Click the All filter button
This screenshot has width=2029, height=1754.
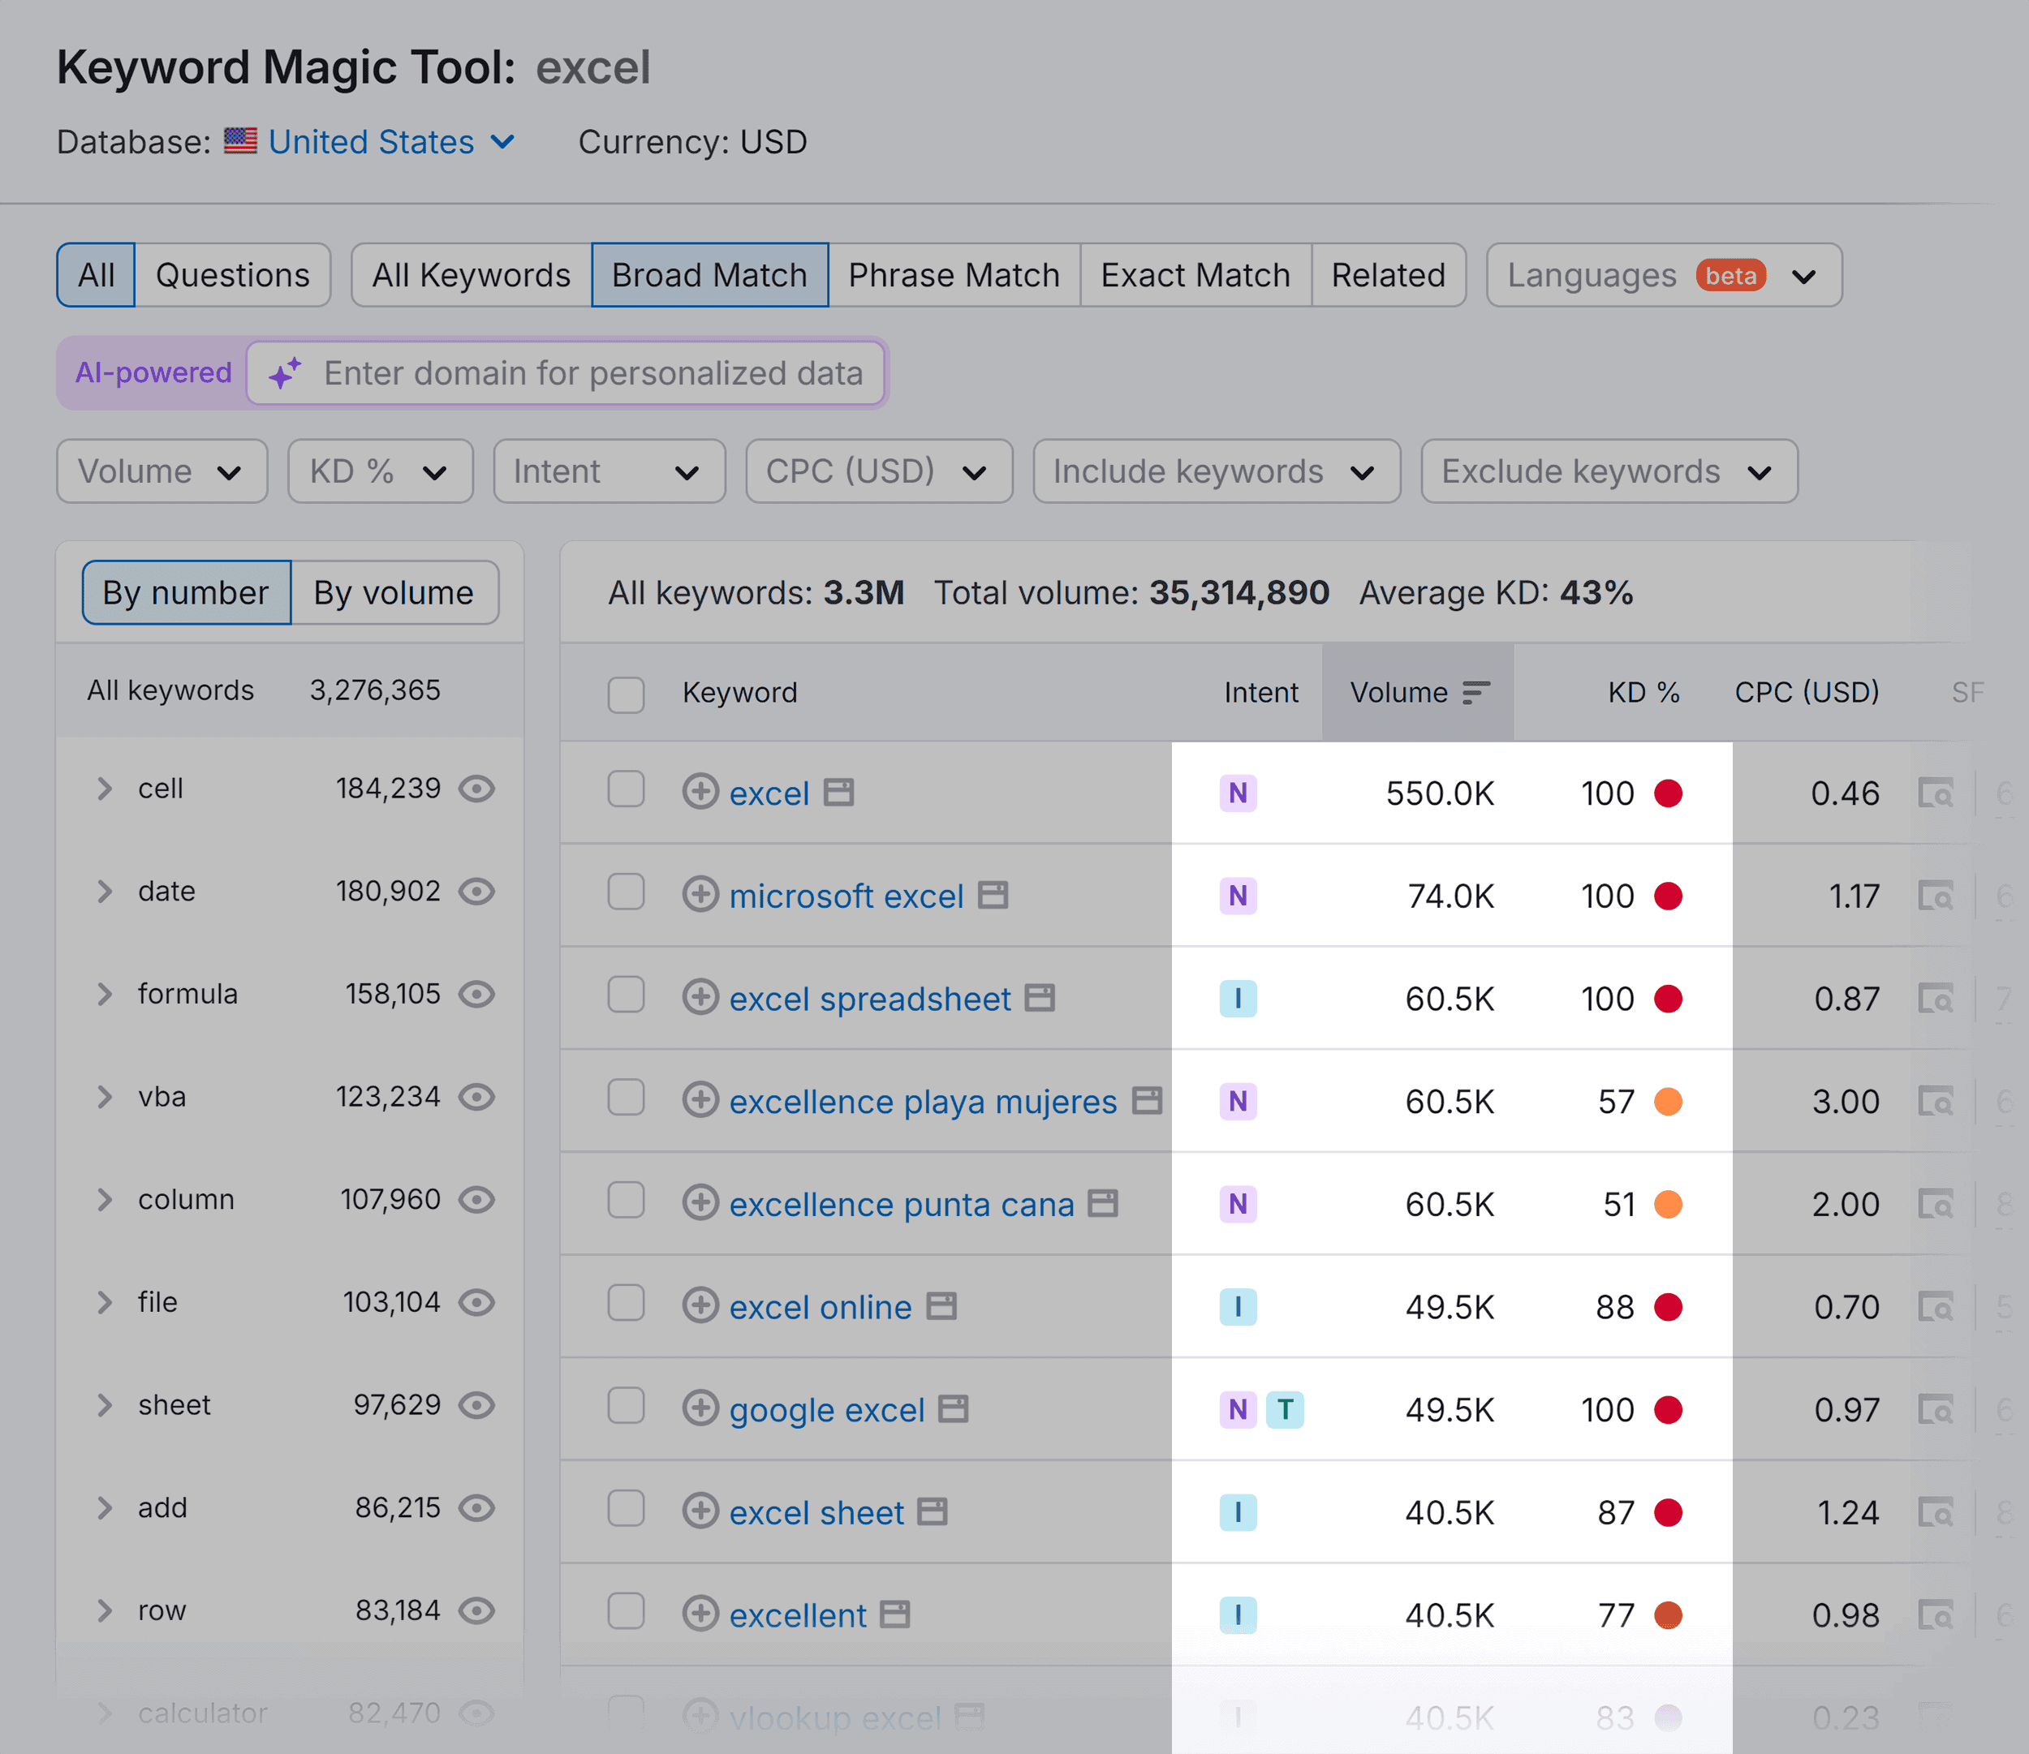(x=96, y=275)
